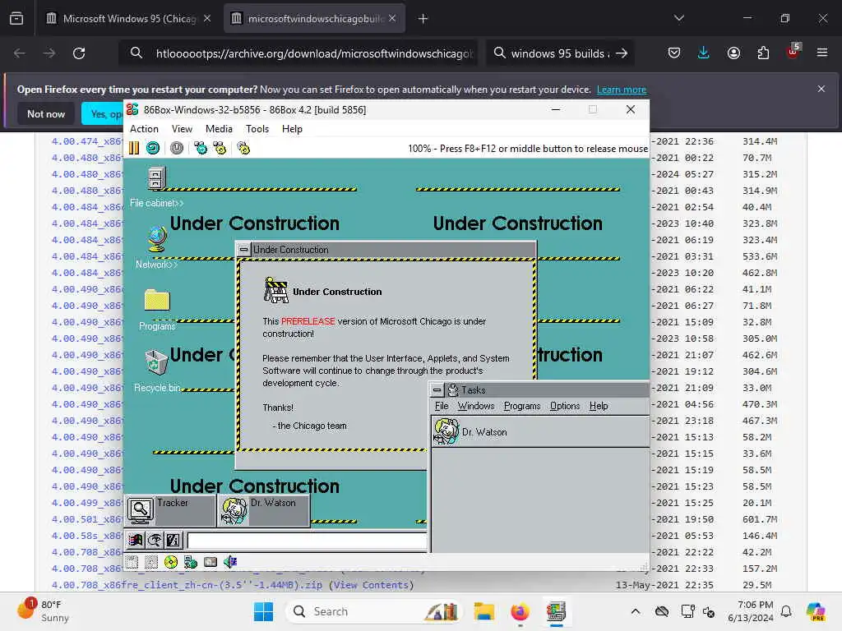This screenshot has height=631, width=842.
Task: Open Programs menu in Tasks window
Action: tap(522, 406)
